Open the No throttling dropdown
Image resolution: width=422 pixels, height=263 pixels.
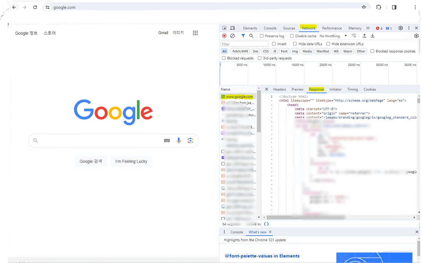pyautogui.click(x=333, y=36)
